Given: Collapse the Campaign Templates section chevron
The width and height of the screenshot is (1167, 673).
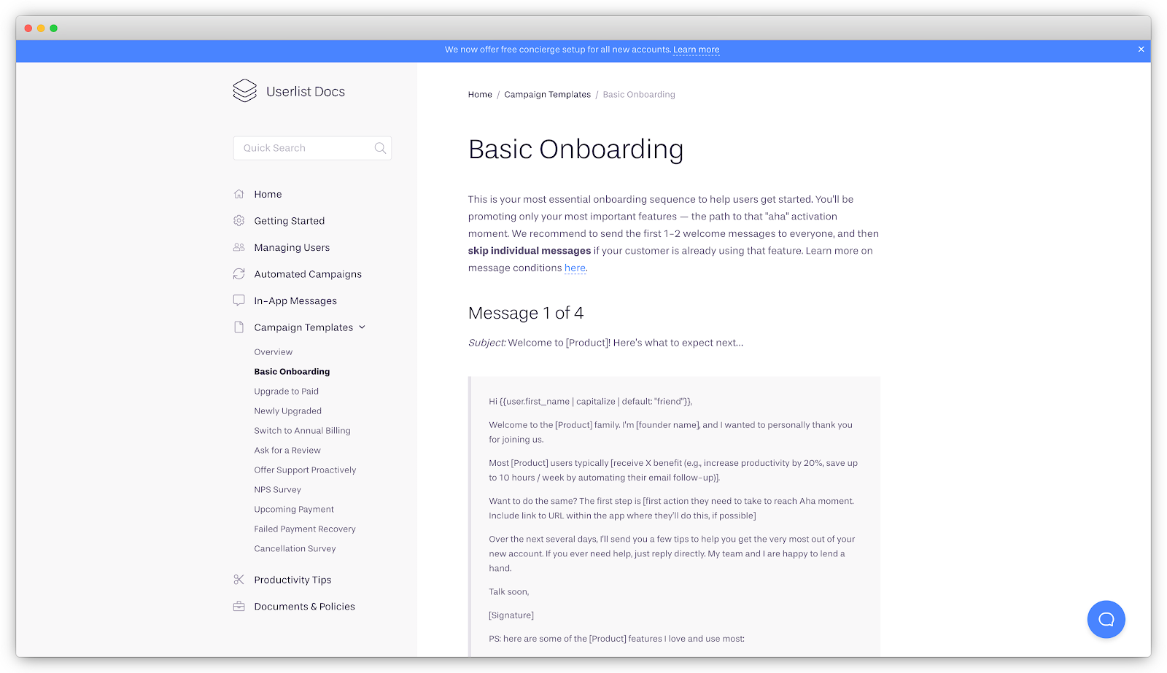Looking at the screenshot, I should (362, 327).
